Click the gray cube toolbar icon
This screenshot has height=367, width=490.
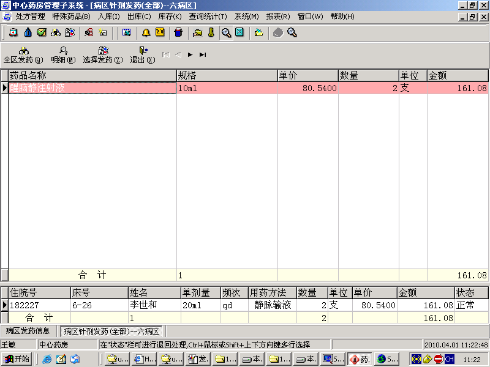pyautogui.click(x=278, y=32)
